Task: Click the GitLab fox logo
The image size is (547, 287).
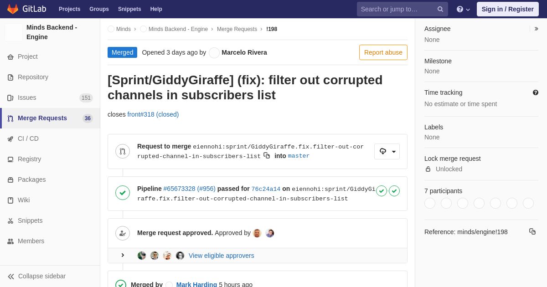Action: coord(13,9)
